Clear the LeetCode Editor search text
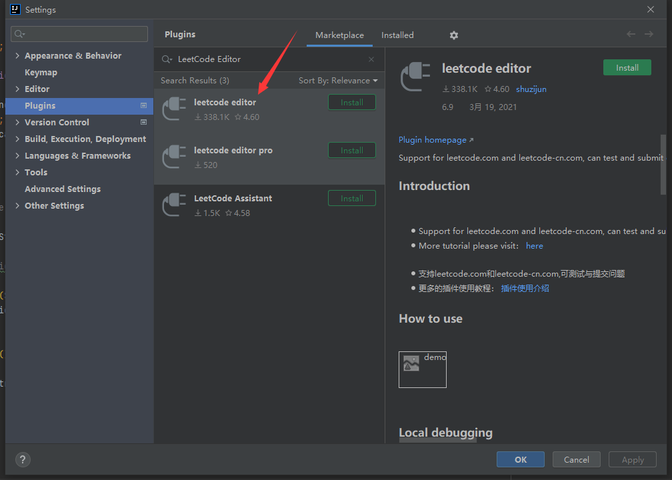 tap(371, 59)
